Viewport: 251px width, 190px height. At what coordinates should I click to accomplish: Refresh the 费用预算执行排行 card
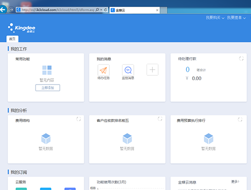pyautogui.click(x=240, y=120)
